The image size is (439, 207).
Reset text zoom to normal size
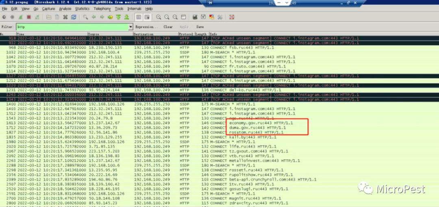[x=175, y=17]
